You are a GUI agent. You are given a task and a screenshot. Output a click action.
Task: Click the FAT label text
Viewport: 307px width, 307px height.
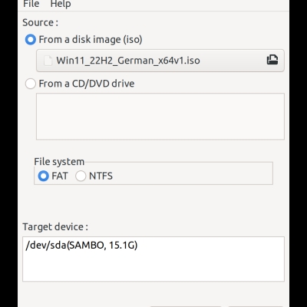(x=60, y=176)
